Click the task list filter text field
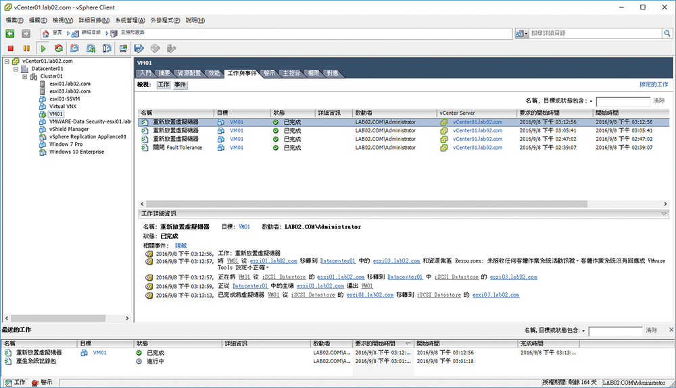The height and width of the screenshot is (388, 676). coord(623,101)
